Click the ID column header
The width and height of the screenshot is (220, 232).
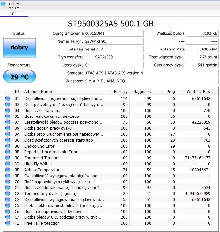[x=17, y=92]
